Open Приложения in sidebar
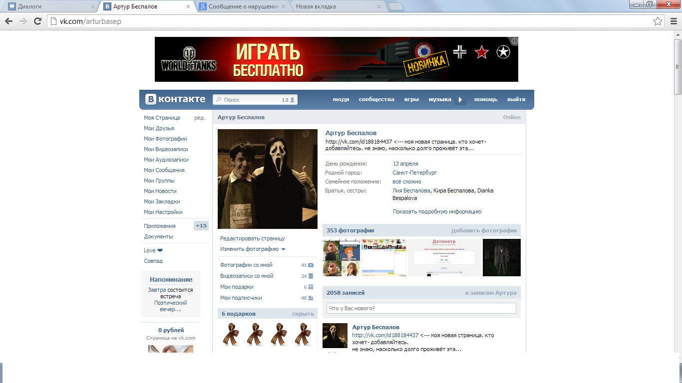 pos(160,226)
